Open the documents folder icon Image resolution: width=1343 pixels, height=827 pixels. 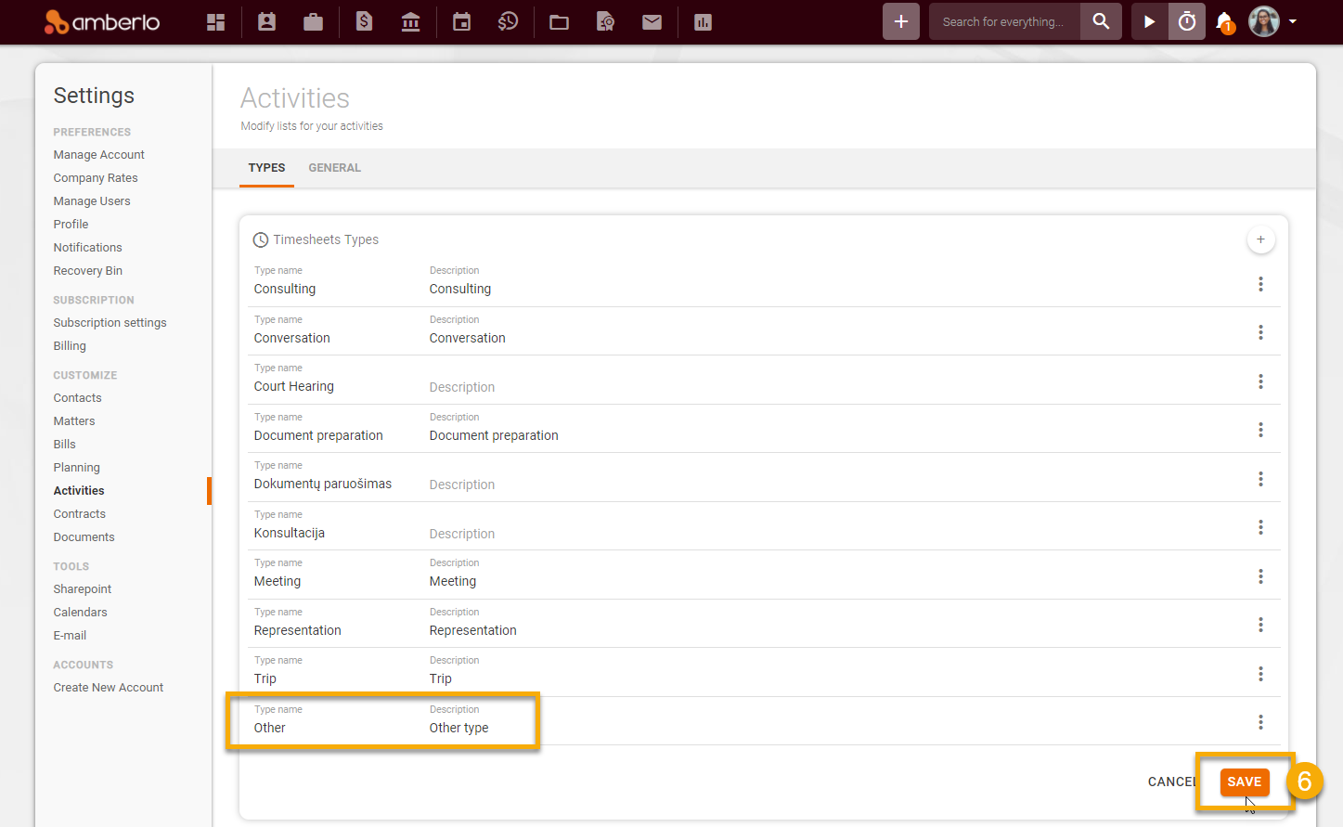[x=559, y=21]
